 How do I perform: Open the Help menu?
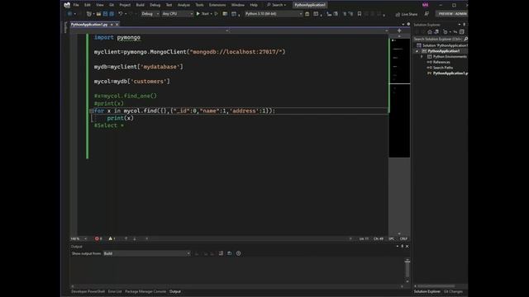coord(254,5)
